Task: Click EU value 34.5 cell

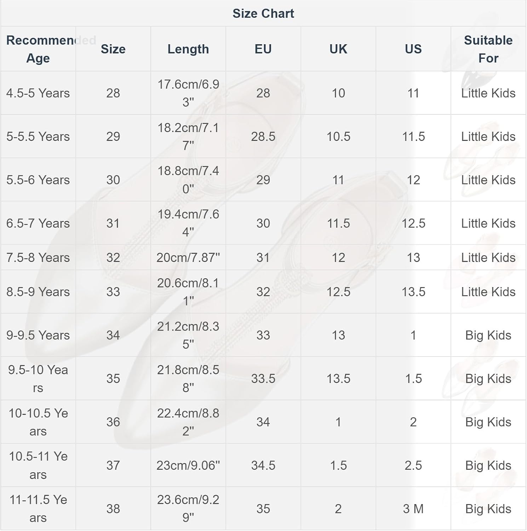Action: pos(263,465)
